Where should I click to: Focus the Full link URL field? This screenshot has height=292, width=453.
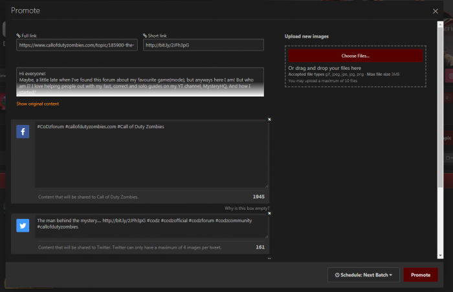pyautogui.click(x=77, y=45)
